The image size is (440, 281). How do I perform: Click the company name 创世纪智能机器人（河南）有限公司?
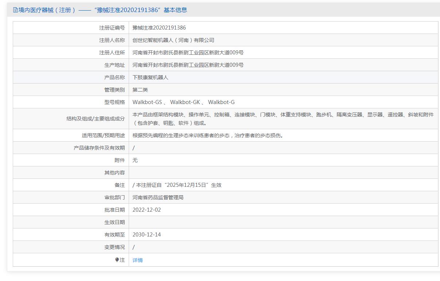(173, 40)
